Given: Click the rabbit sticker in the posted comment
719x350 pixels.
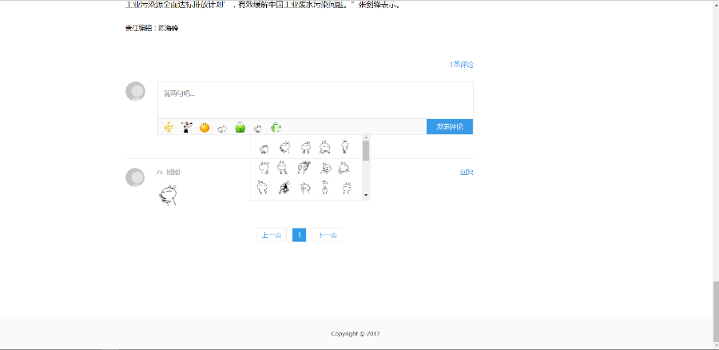Looking at the screenshot, I should (x=169, y=195).
